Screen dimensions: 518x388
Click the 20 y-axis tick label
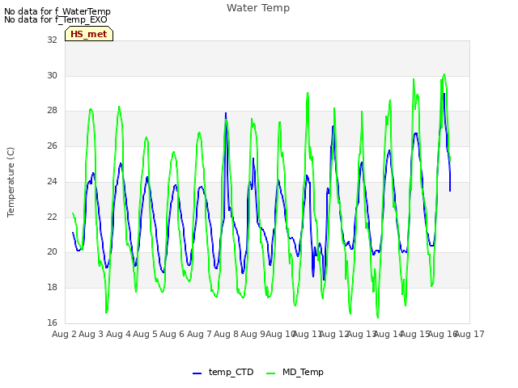point(52,251)
